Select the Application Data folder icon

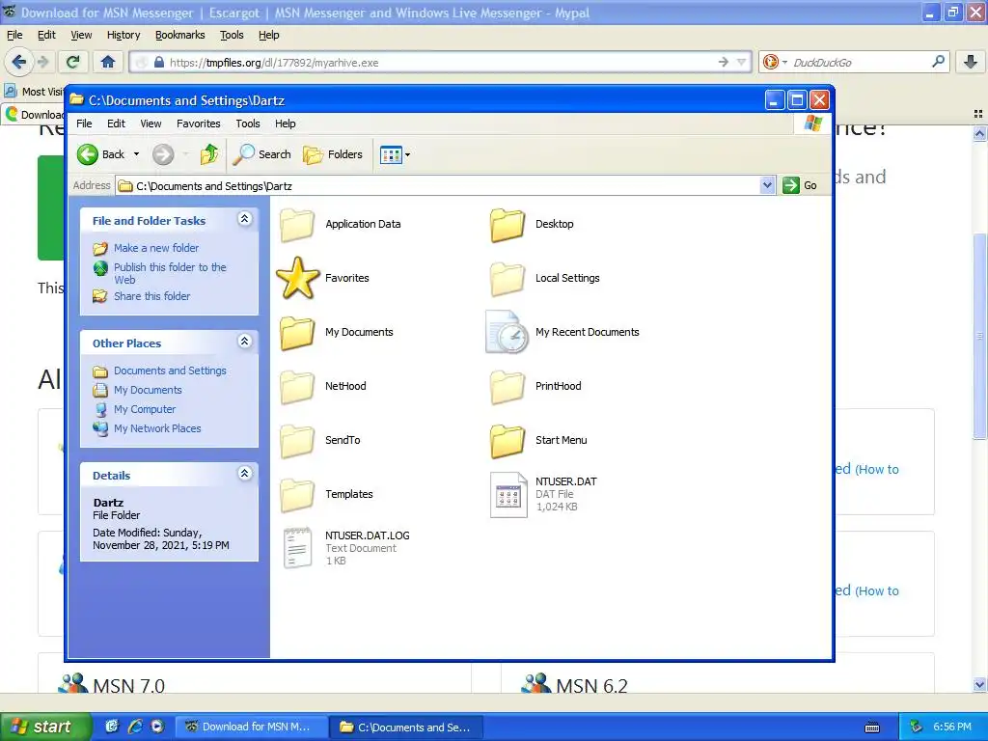[297, 224]
